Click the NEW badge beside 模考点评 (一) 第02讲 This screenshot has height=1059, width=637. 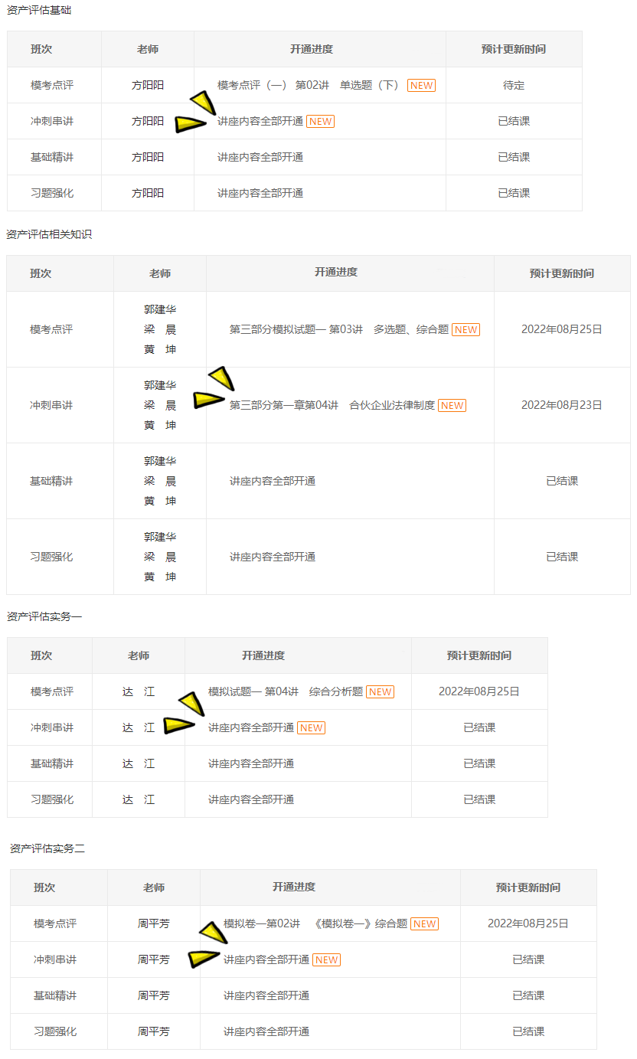coord(420,85)
